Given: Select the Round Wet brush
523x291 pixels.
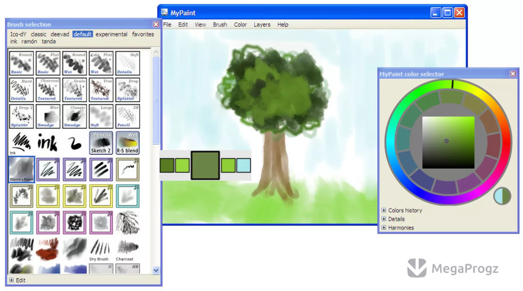Looking at the screenshot, I should pos(74,63).
